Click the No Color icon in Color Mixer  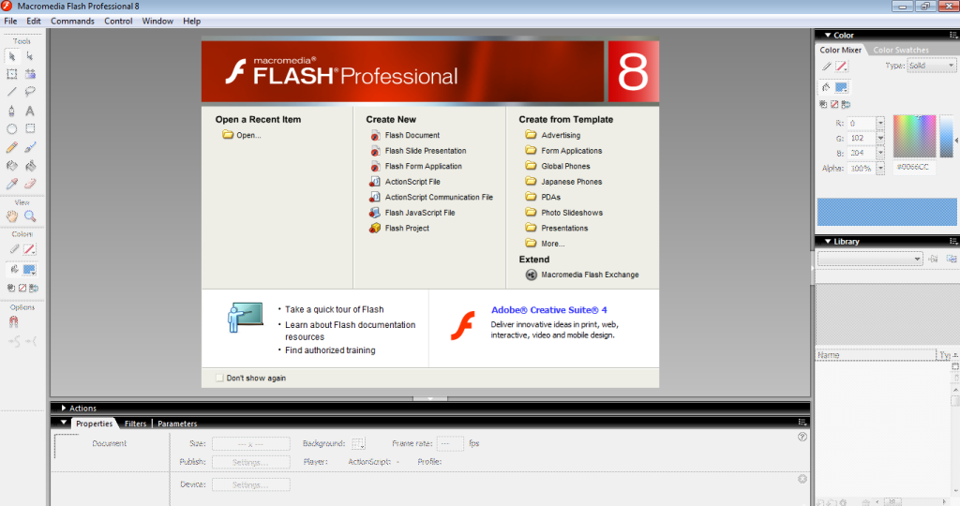pyautogui.click(x=834, y=105)
